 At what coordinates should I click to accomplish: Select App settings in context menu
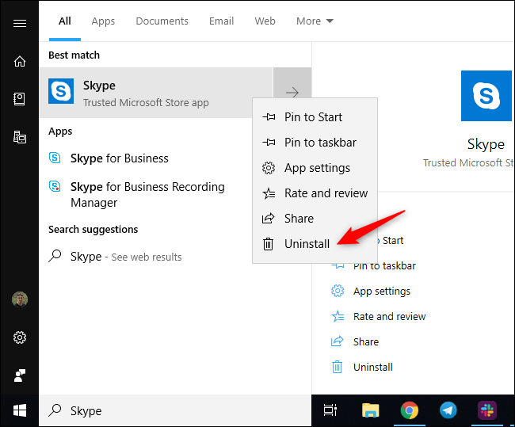(x=316, y=168)
